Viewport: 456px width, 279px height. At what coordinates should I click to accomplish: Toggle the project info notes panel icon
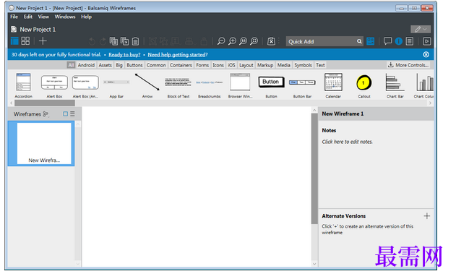click(410, 41)
